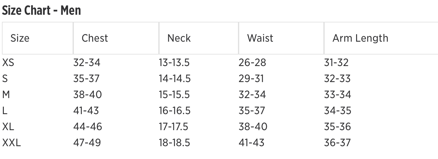
Task: Click the Size Chart - Men heading
Action: [x=41, y=11]
